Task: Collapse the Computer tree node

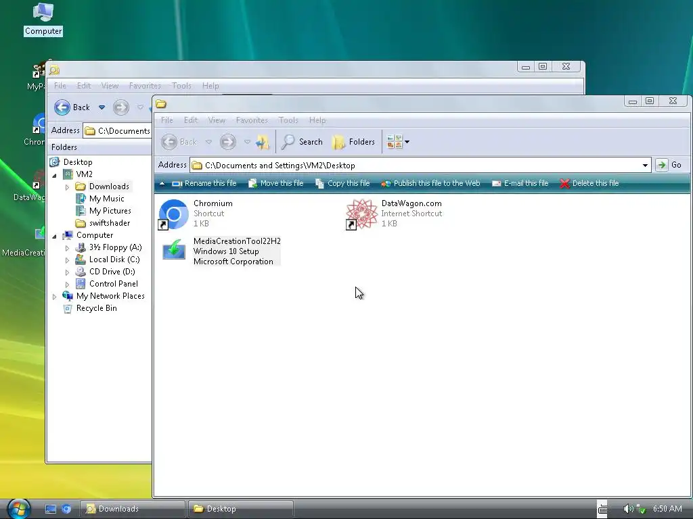Action: click(54, 236)
